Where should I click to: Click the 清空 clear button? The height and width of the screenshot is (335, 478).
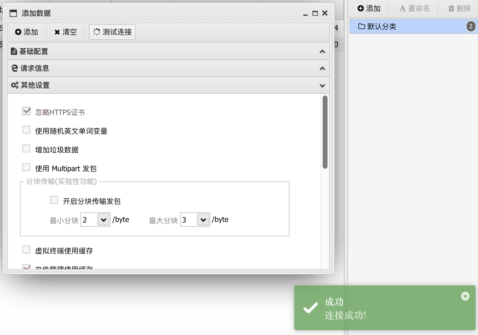coord(66,32)
